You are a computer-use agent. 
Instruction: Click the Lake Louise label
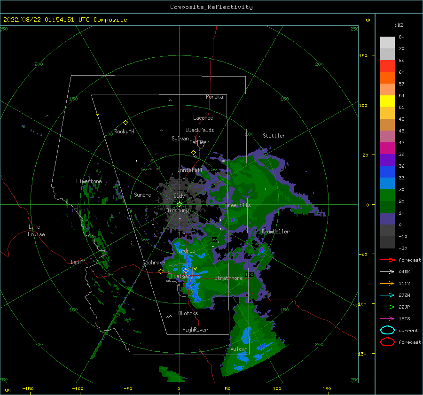coord(36,231)
